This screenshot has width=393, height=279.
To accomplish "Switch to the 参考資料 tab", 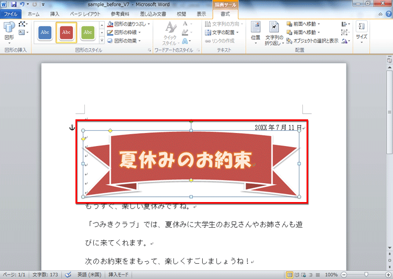I will coord(120,14).
